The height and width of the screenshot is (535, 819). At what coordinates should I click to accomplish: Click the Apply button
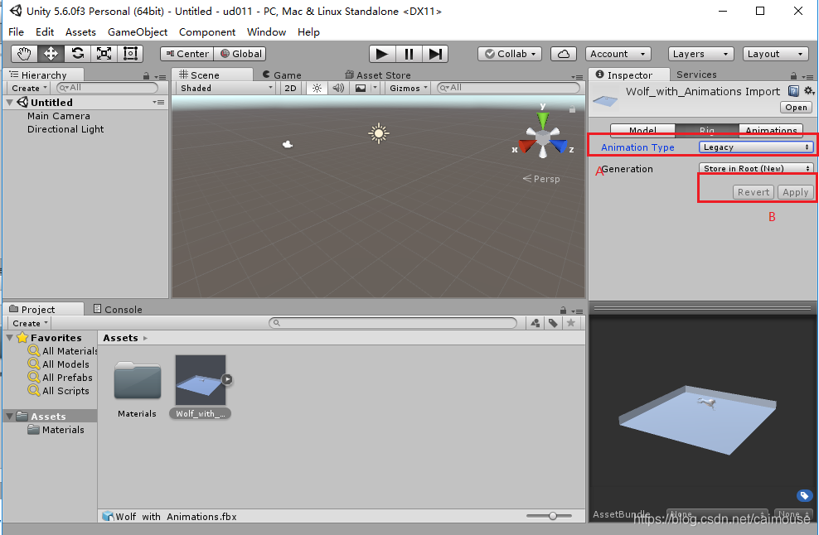(x=796, y=192)
